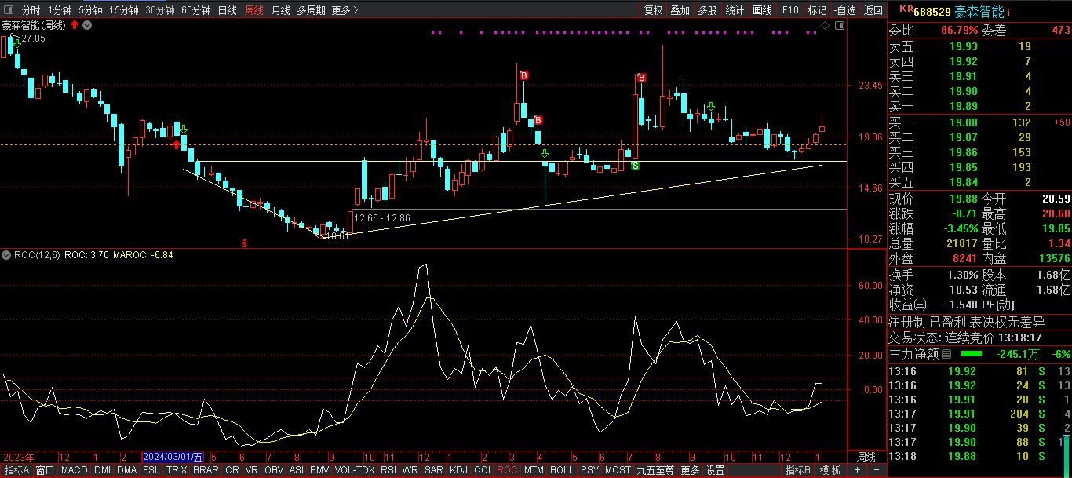
Task: Select the KDJ indicator
Action: pyautogui.click(x=458, y=470)
